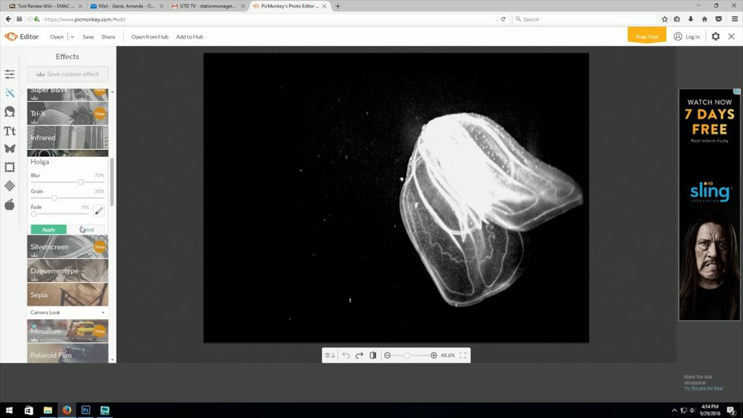
Task: Switch to the Tool Review Wiki tab
Action: point(45,6)
